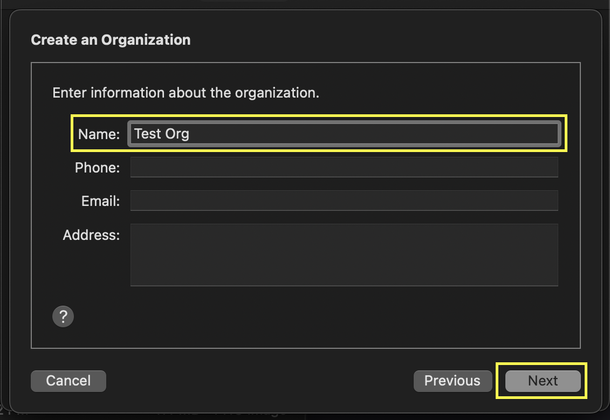This screenshot has width=610, height=420.
Task: Advance the wizard by clicking Next
Action: (542, 381)
